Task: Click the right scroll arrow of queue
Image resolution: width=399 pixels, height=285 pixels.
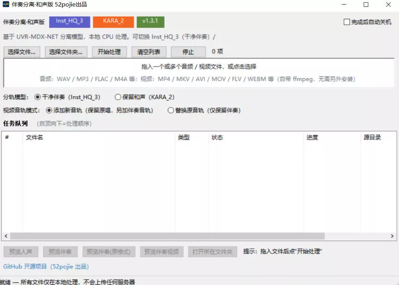Action: (x=392, y=236)
